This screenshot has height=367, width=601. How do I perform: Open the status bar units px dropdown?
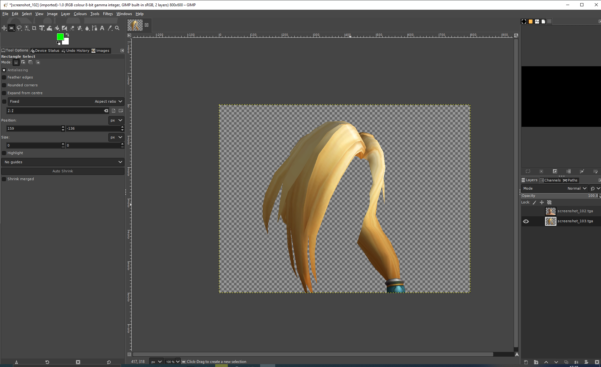[156, 362]
